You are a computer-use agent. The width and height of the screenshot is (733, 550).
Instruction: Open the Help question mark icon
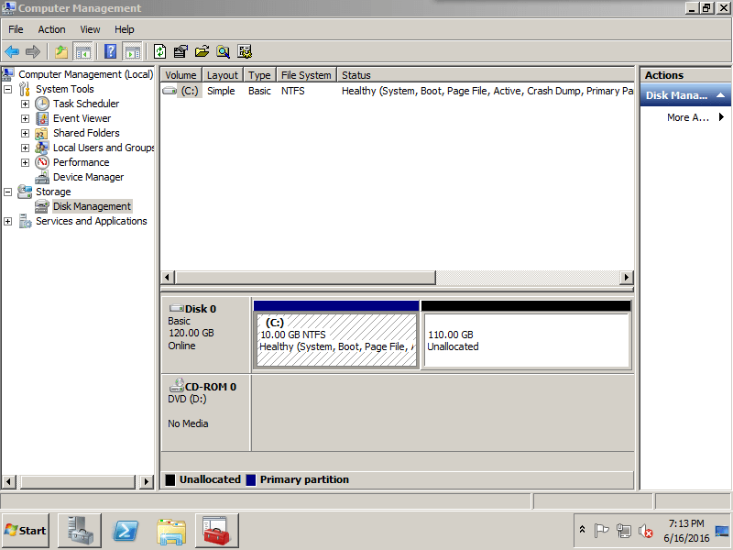pyautogui.click(x=110, y=51)
